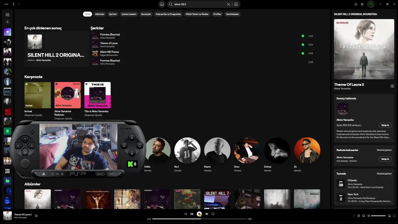Play the Silent Hill Theme song row
398x224 pixels.
(203, 53)
